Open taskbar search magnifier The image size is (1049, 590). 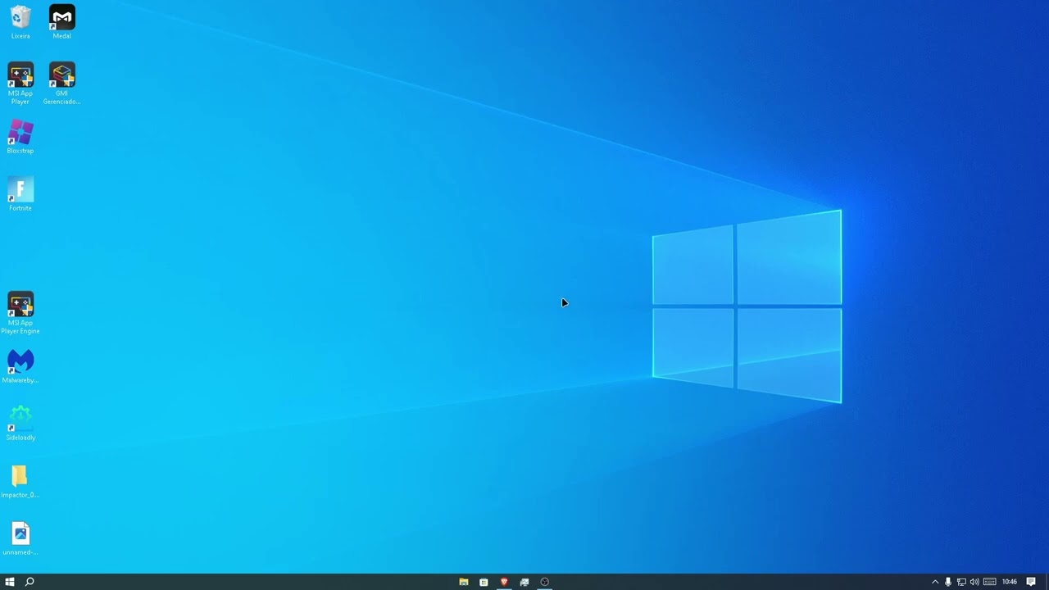tap(30, 582)
